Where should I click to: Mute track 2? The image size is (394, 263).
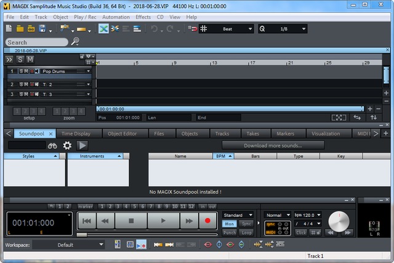click(26, 84)
